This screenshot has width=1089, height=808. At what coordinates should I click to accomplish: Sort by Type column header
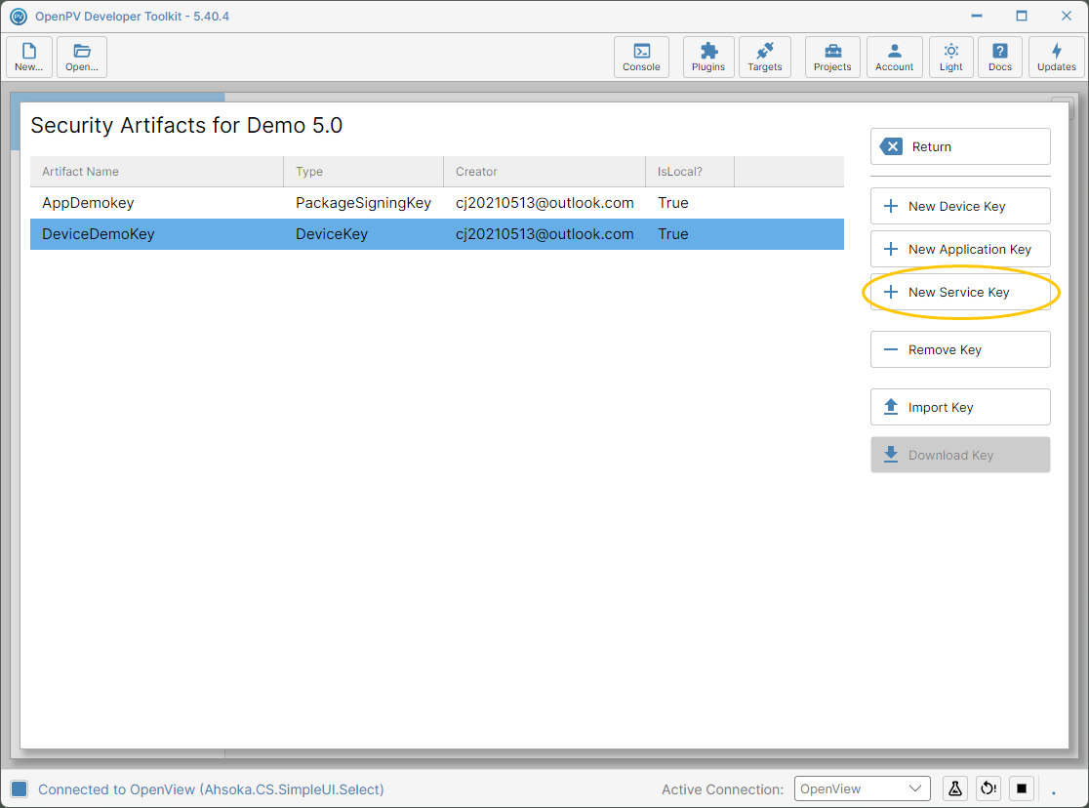tap(363, 172)
